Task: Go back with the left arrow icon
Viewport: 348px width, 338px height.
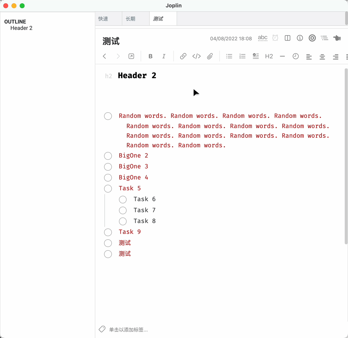Action: pyautogui.click(x=104, y=56)
